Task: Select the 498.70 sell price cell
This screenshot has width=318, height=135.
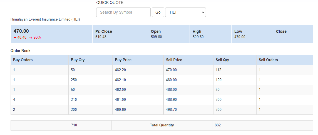Action: pyautogui.click(x=171, y=110)
